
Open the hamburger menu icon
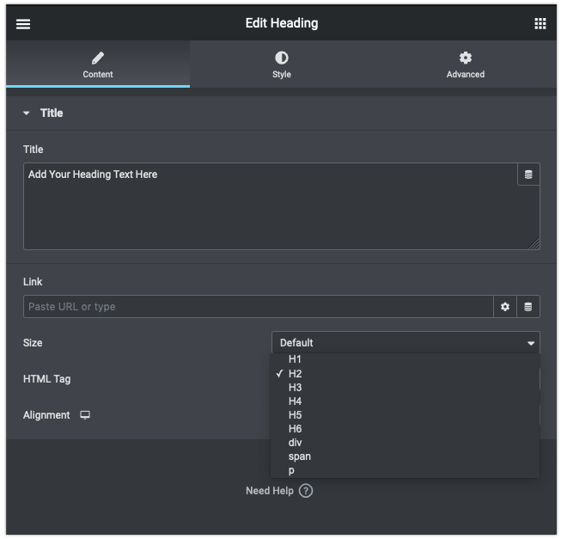pos(23,24)
